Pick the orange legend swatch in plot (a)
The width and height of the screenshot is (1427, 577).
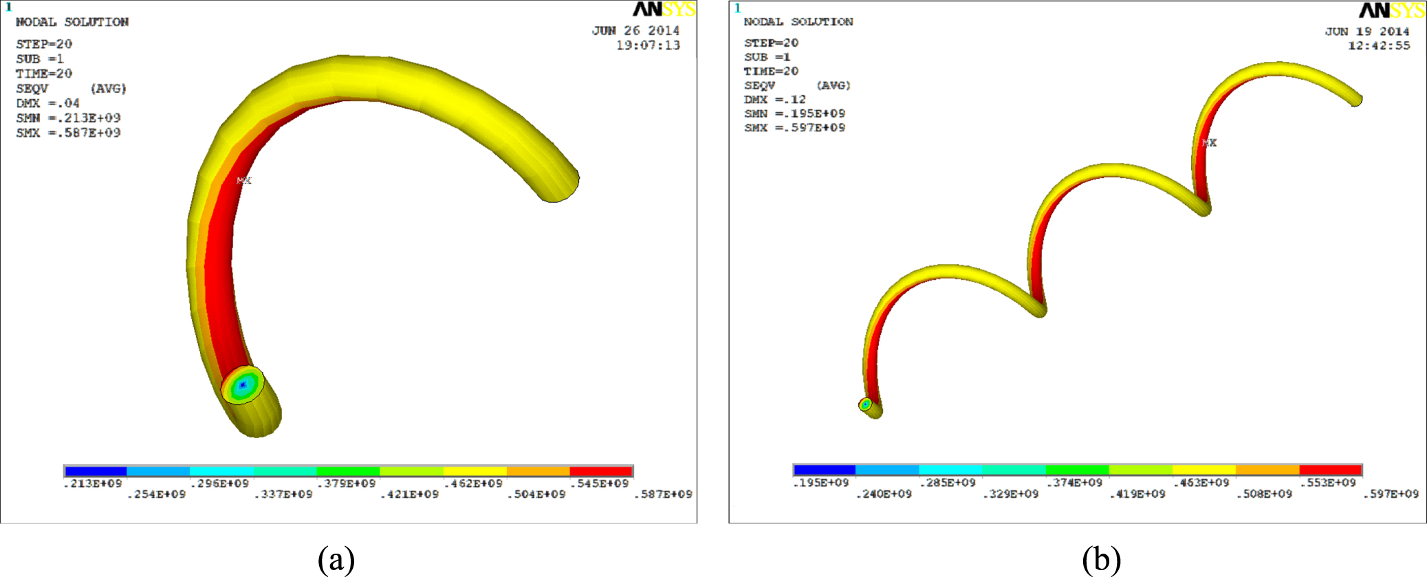[538, 471]
